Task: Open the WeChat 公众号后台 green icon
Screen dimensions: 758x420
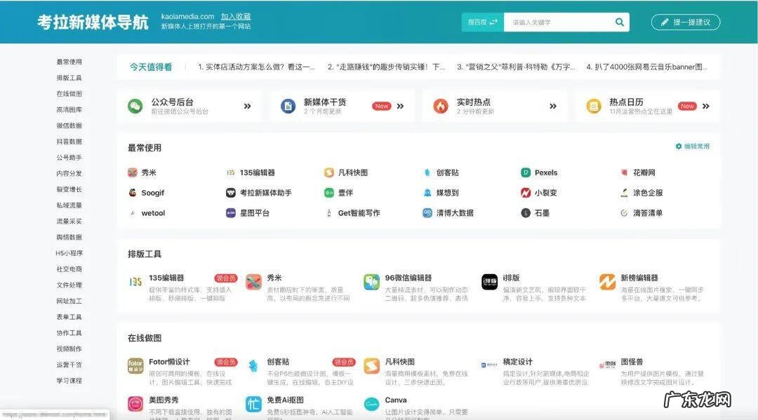Action: [x=135, y=106]
